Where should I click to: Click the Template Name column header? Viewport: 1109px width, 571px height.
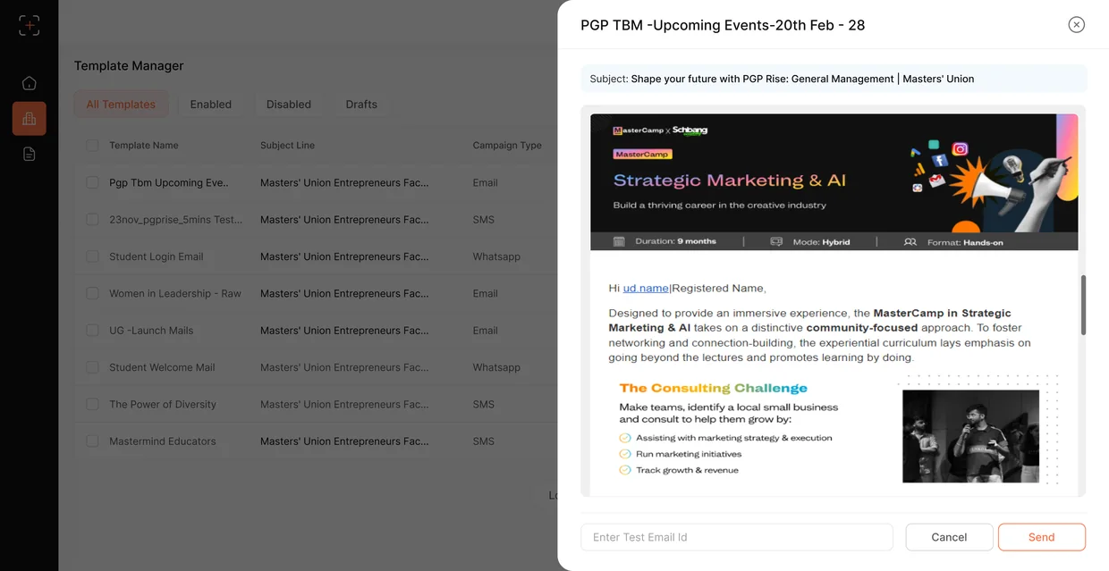pos(144,145)
